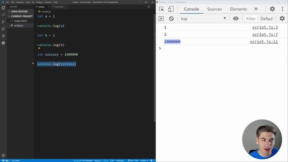Open the Selection menu
This screenshot has width=288, height=162.
click(20, 2)
